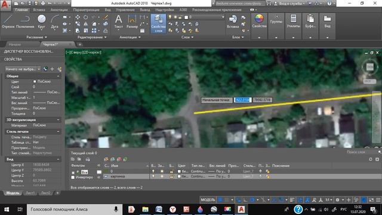
Task: Toggle grid display in status bar
Action: [x=220, y=200]
